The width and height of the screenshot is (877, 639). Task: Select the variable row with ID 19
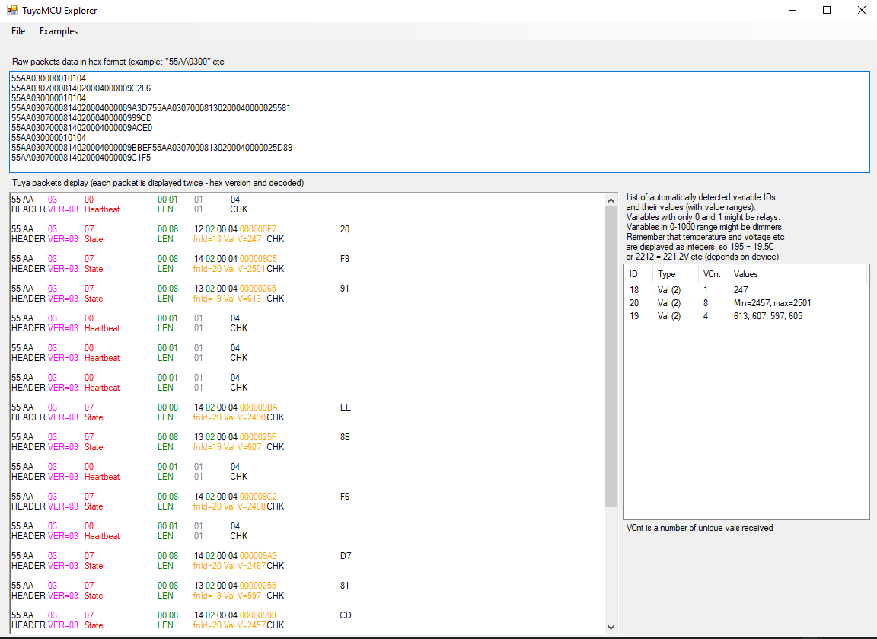(746, 315)
